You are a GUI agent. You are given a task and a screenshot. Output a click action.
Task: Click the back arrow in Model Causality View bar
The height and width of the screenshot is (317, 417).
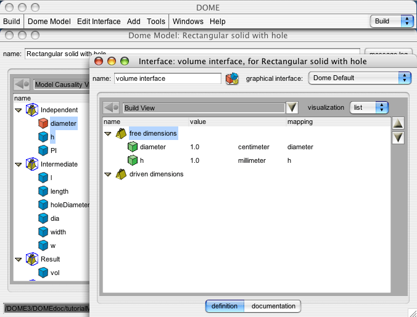coord(22,84)
